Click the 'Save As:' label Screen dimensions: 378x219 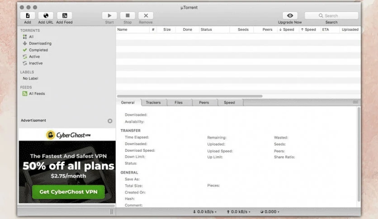tap(132, 179)
